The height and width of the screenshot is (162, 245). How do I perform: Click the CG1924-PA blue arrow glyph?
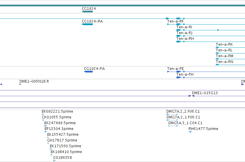tap(88, 72)
